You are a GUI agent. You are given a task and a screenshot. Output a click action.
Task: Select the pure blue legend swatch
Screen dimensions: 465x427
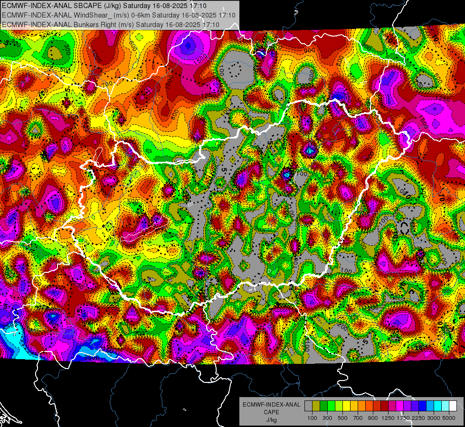(423, 406)
